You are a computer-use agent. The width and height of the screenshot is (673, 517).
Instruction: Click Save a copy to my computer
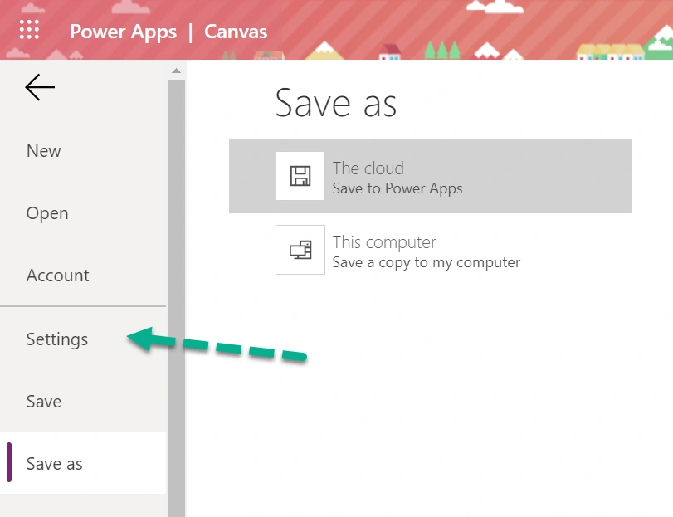427,262
